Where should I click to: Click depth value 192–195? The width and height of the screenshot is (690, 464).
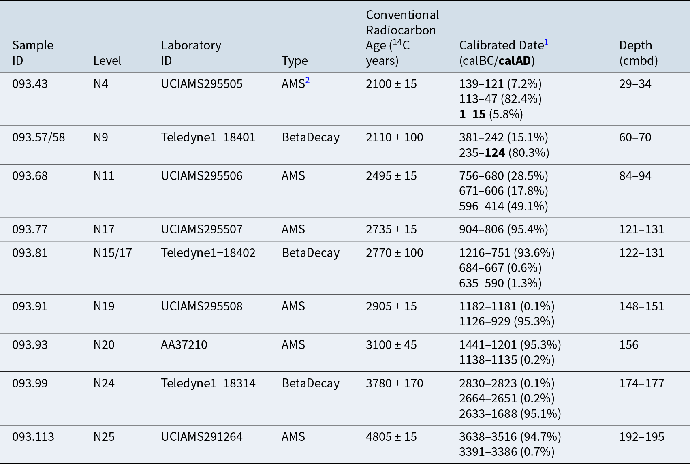tap(642, 437)
